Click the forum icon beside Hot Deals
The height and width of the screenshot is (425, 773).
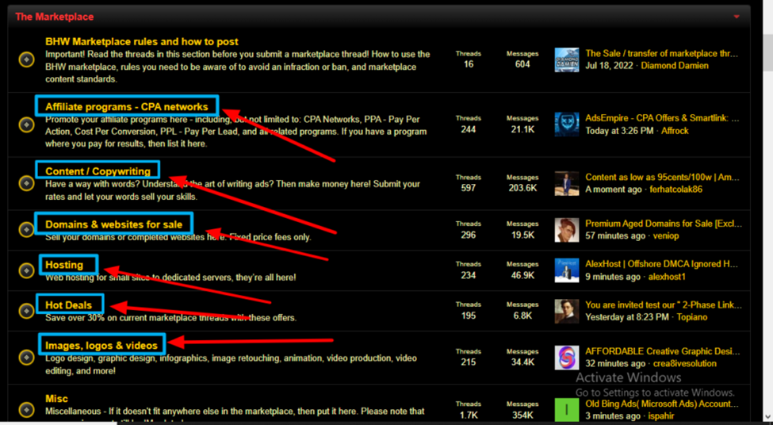tap(26, 311)
